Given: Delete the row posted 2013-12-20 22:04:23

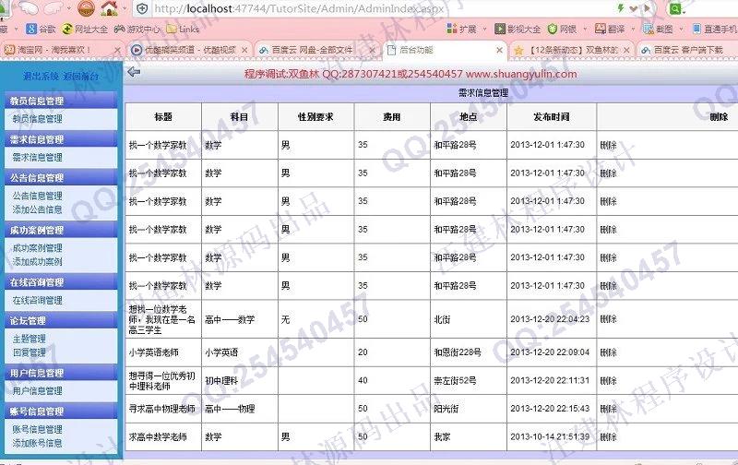Looking at the screenshot, I should (608, 319).
